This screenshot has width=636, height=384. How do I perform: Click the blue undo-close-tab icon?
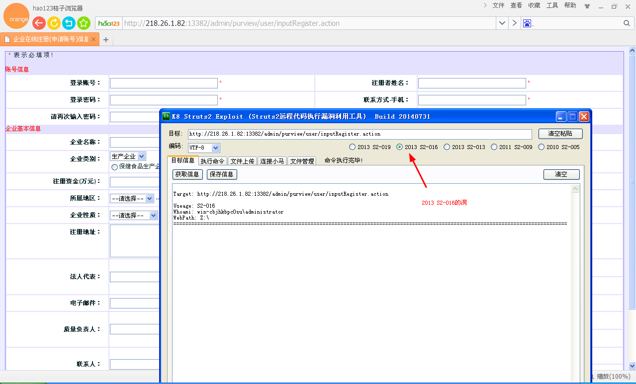tap(69, 23)
